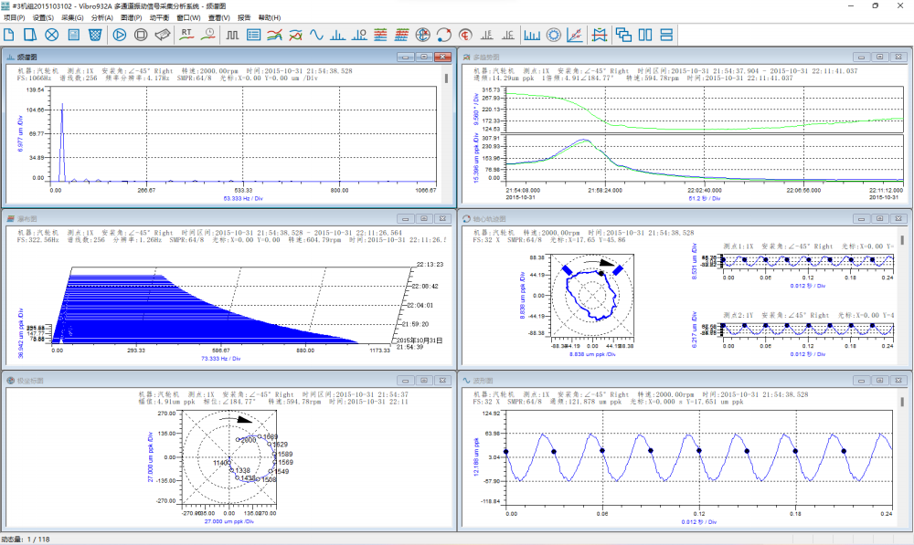Click the save data toolbar icon
The height and width of the screenshot is (545, 914).
coord(73,35)
